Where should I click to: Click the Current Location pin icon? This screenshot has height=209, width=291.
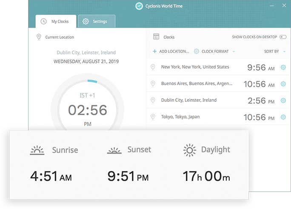[39, 37]
